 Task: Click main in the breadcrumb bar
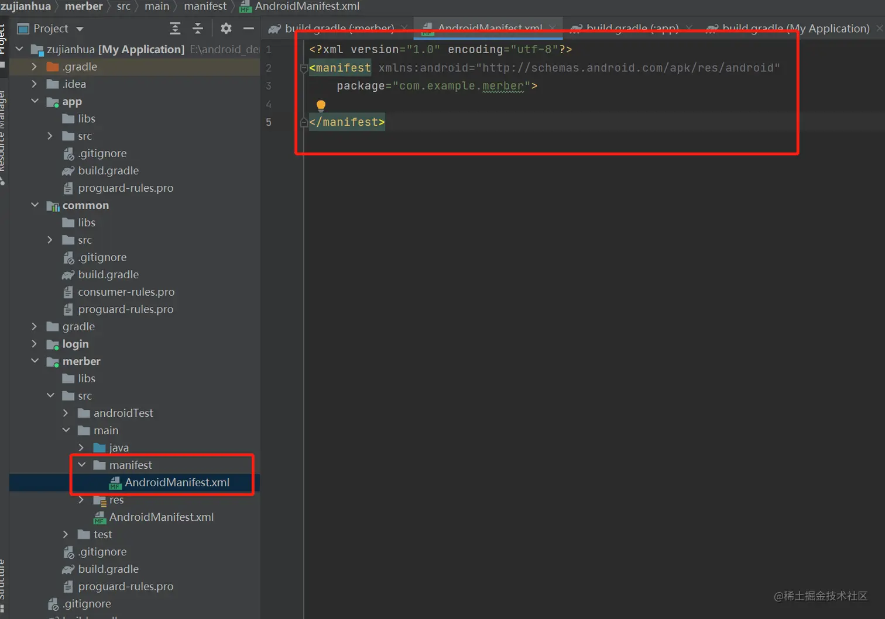(157, 6)
